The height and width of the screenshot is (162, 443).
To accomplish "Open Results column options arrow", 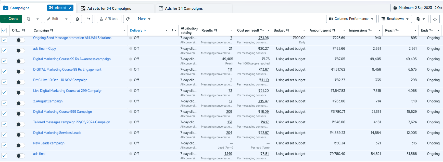I will pyautogui.click(x=232, y=30).
